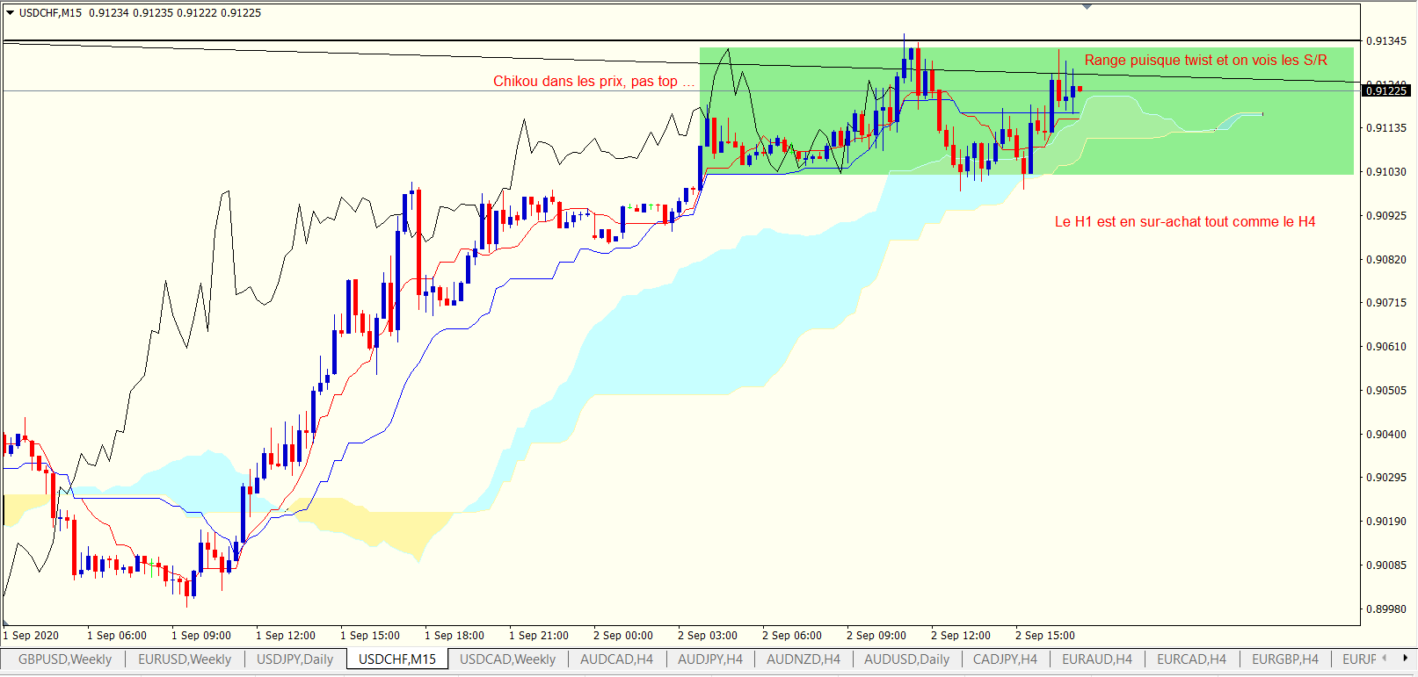Click the gray chart shift marker triangle

click(1087, 7)
